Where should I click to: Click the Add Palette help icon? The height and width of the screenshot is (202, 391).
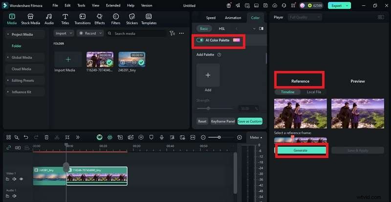(x=219, y=54)
